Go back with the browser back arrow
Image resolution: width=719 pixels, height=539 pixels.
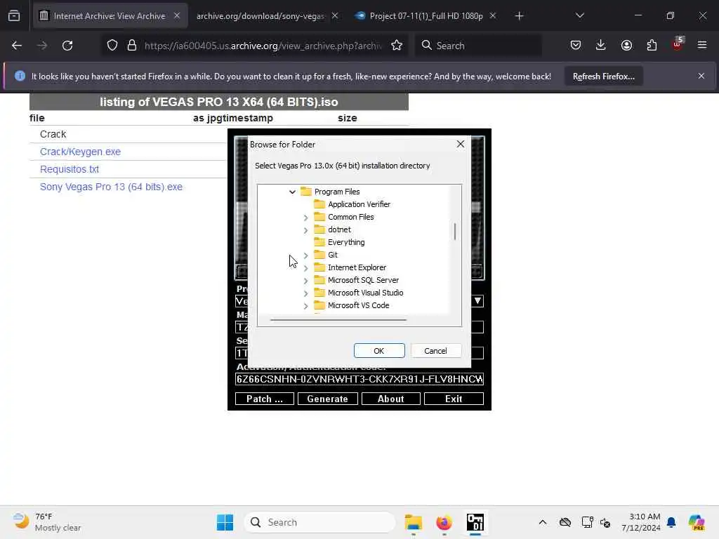tap(17, 46)
